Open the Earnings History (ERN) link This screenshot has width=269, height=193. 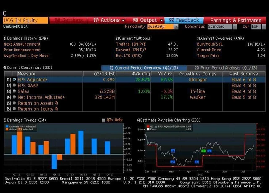26,38
